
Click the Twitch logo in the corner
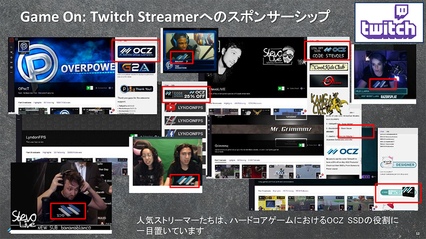pyautogui.click(x=389, y=22)
